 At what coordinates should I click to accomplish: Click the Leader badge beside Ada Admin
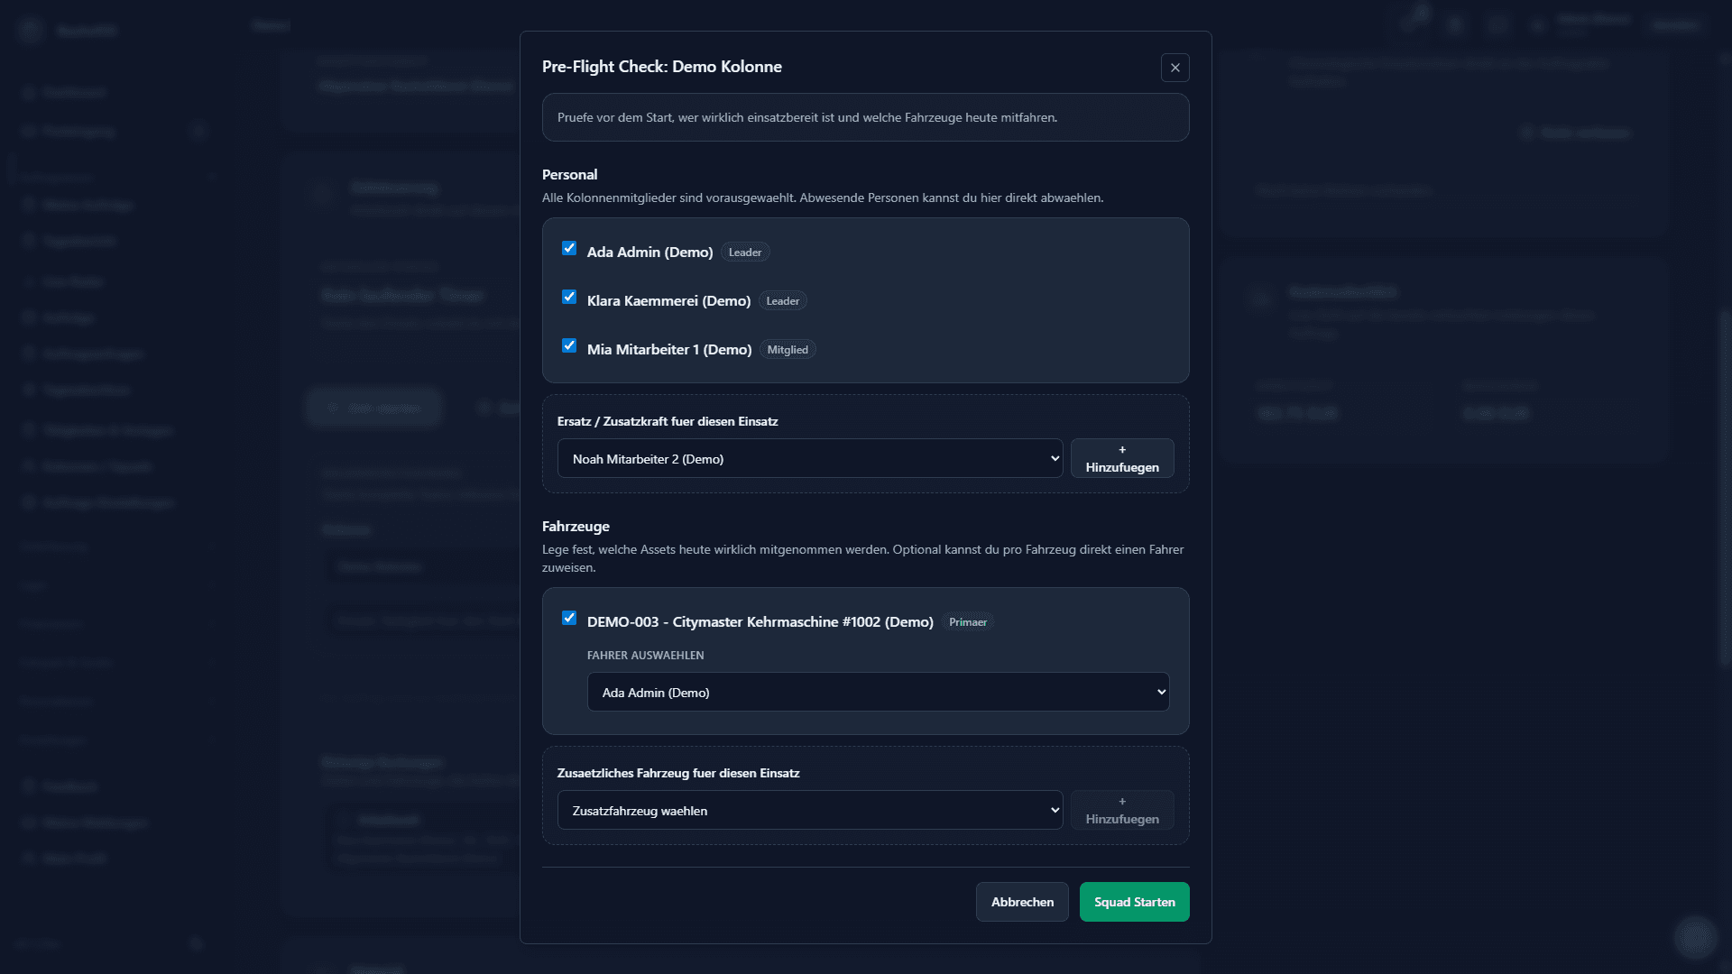[x=744, y=253]
